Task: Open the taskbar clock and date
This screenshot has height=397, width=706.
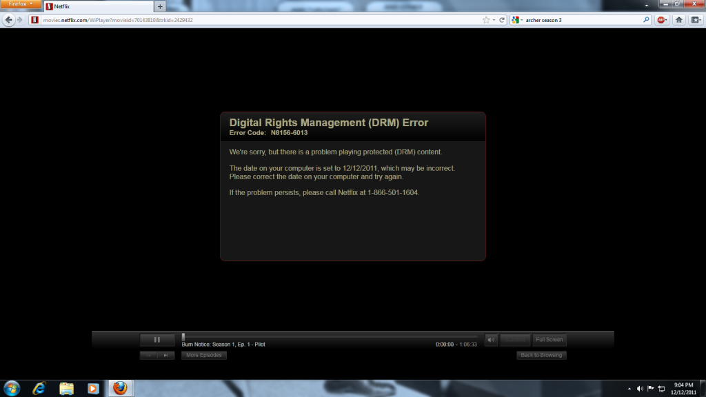Action: click(683, 389)
